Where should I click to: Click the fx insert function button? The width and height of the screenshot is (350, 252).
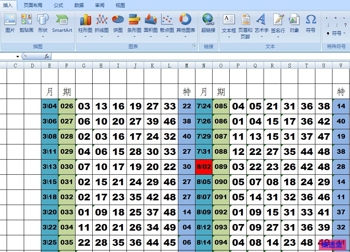pos(47,56)
